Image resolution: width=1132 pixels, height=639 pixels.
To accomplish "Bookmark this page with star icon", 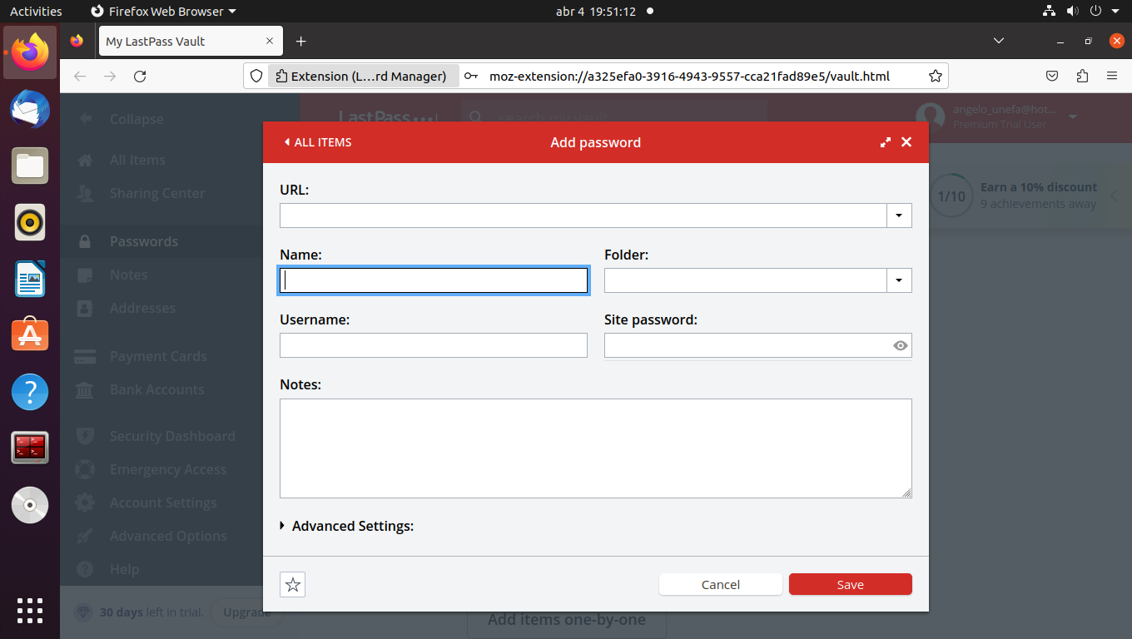I will click(x=935, y=76).
